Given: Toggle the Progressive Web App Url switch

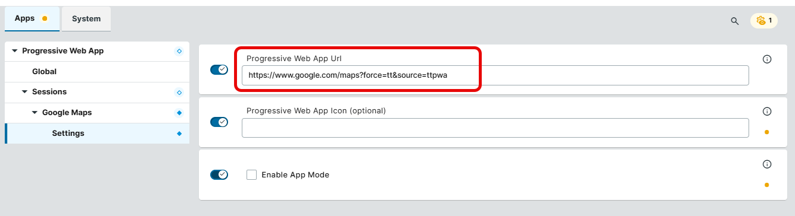Looking at the screenshot, I should coord(219,69).
